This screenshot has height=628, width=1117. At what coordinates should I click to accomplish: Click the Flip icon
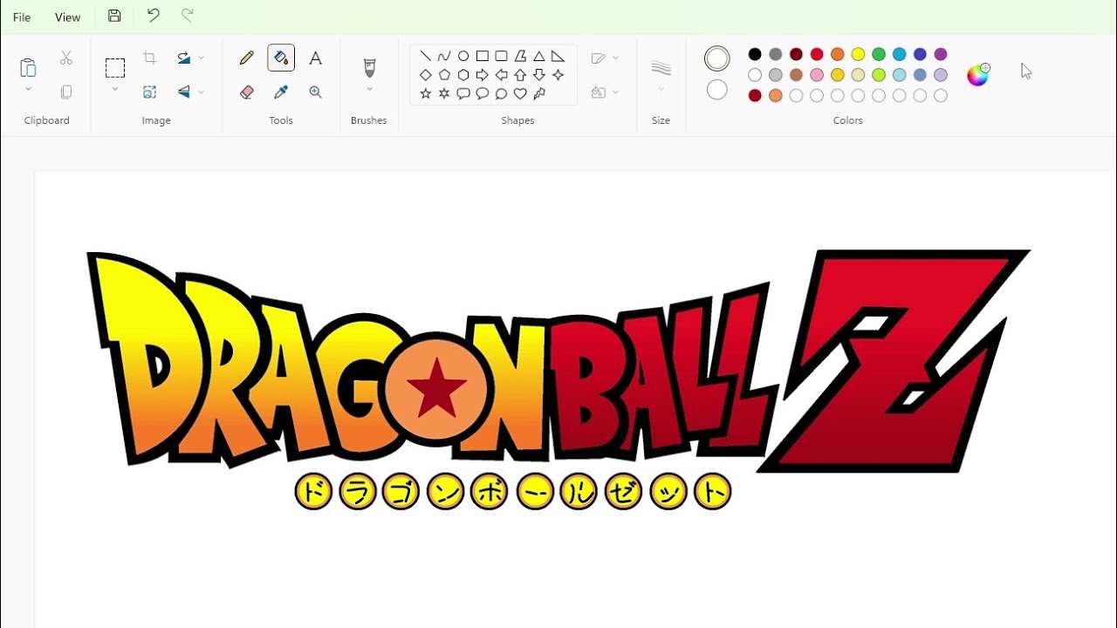point(184,92)
